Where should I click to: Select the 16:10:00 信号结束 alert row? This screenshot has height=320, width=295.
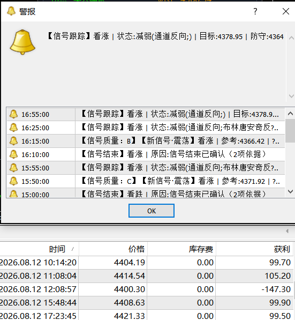[x=146, y=154]
